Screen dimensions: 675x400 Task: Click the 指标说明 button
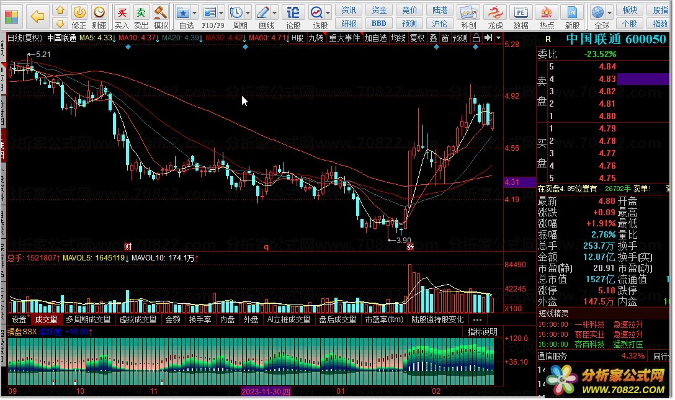[483, 332]
